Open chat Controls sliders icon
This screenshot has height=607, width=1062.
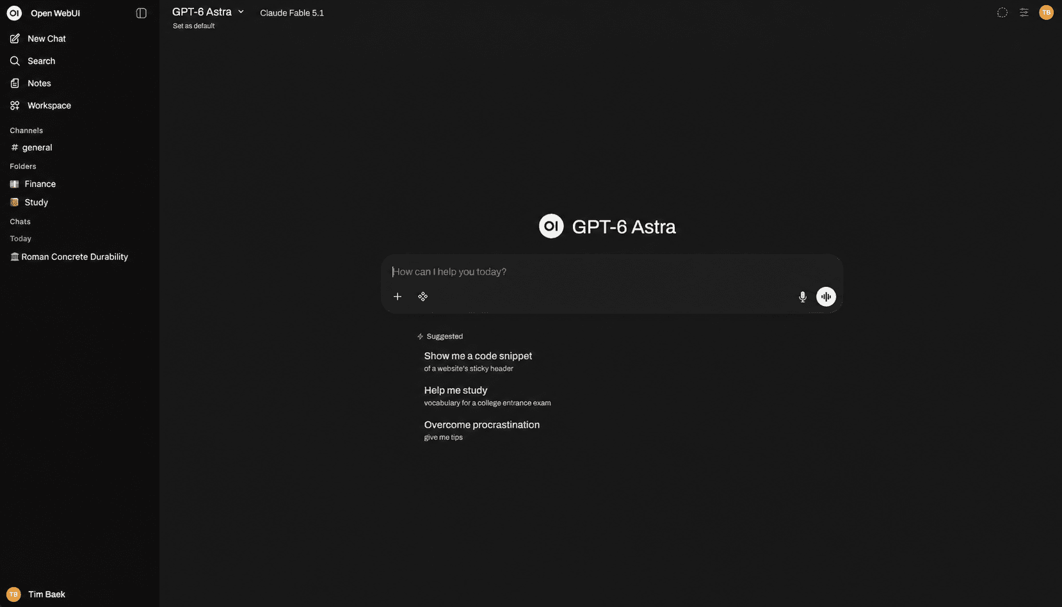click(1024, 13)
